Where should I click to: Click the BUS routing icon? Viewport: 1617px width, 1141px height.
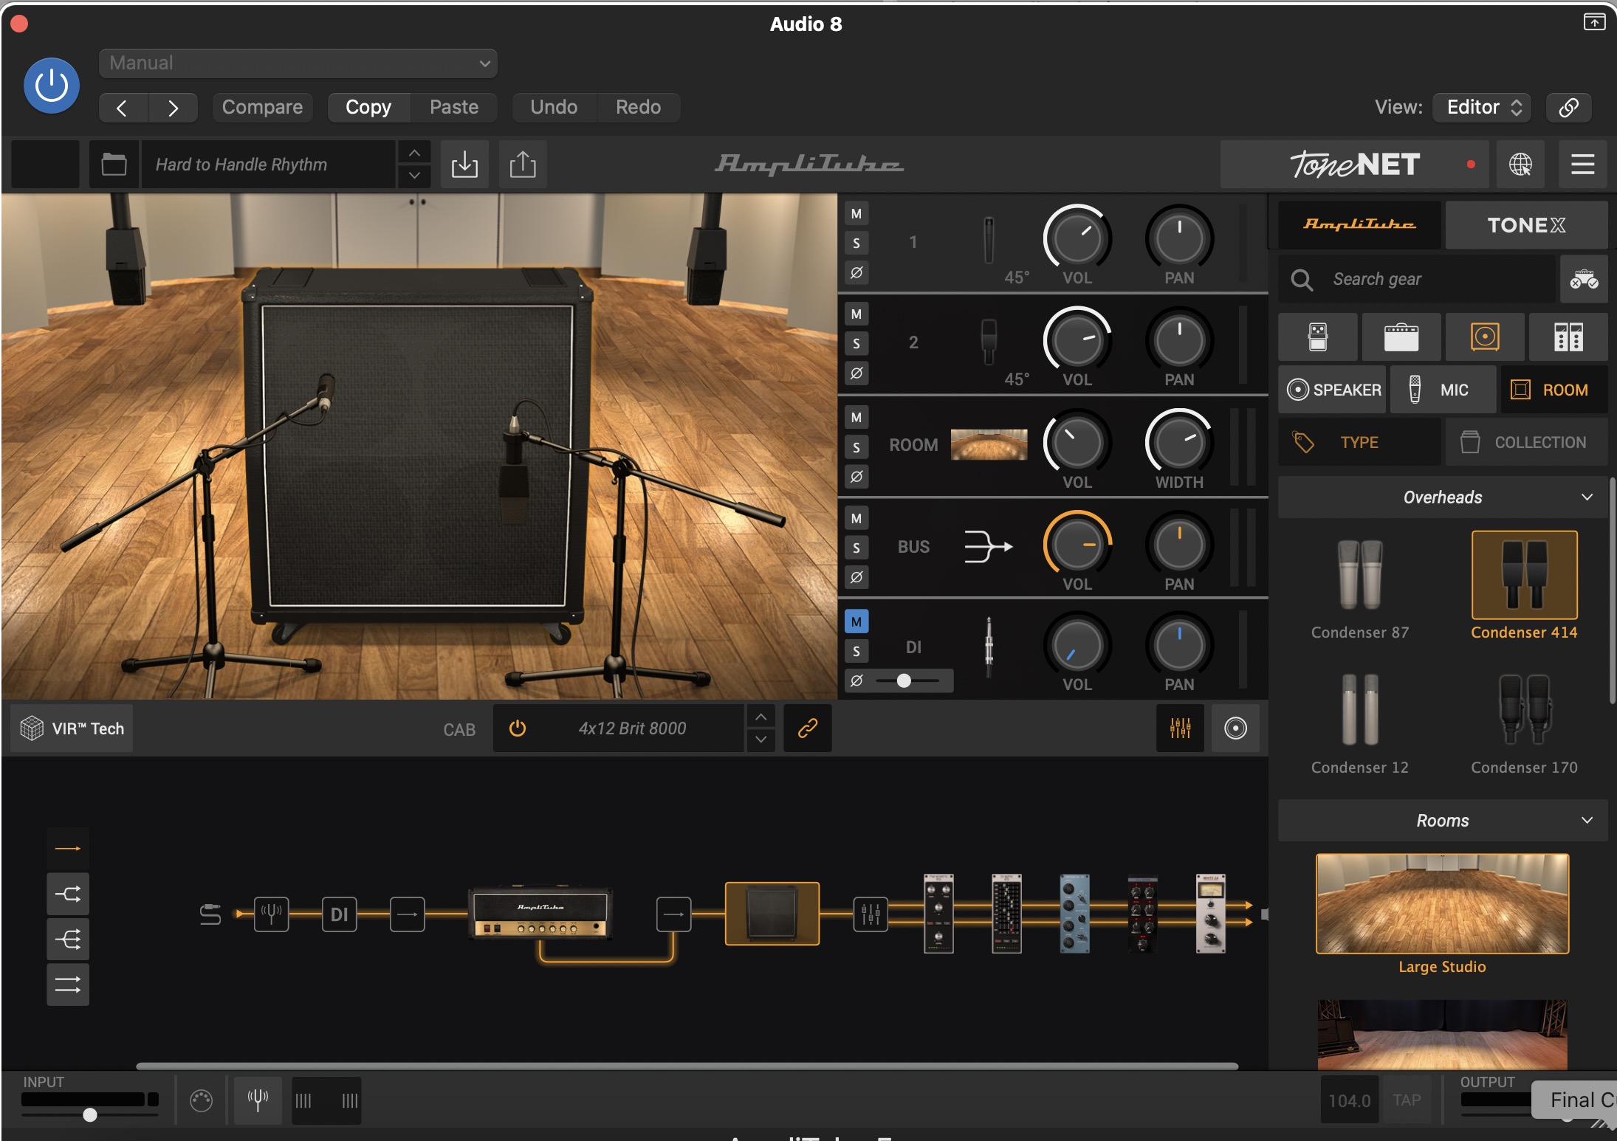tap(989, 547)
